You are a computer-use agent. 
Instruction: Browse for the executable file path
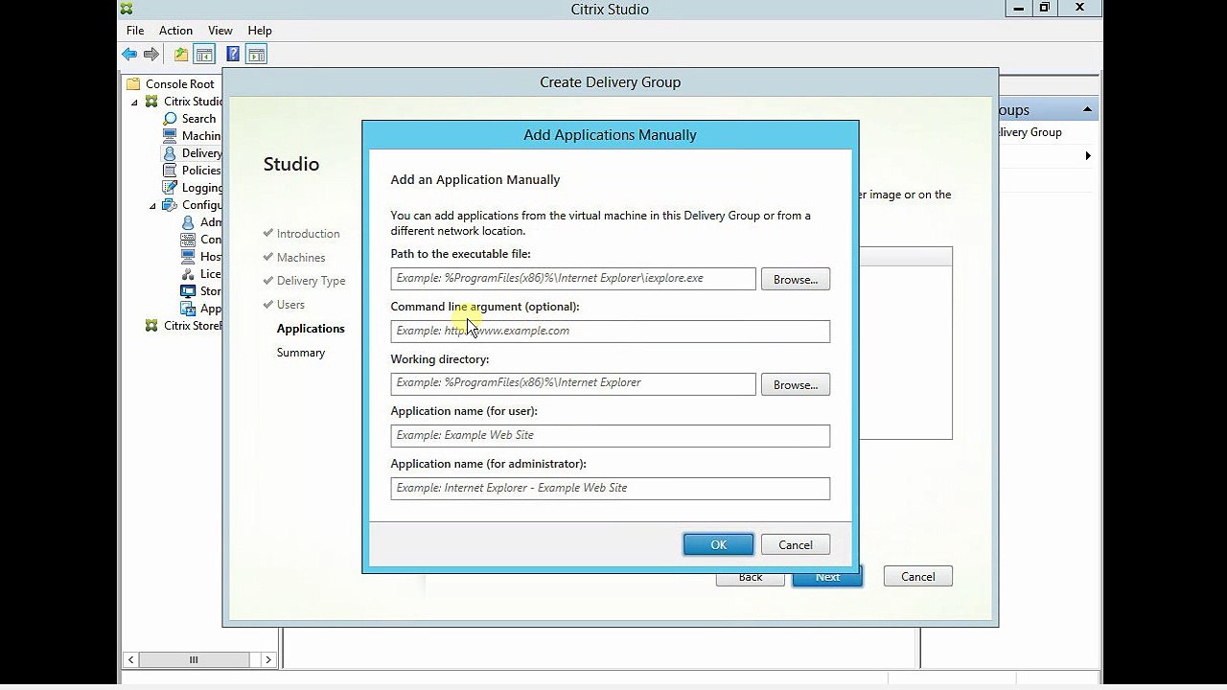click(796, 280)
